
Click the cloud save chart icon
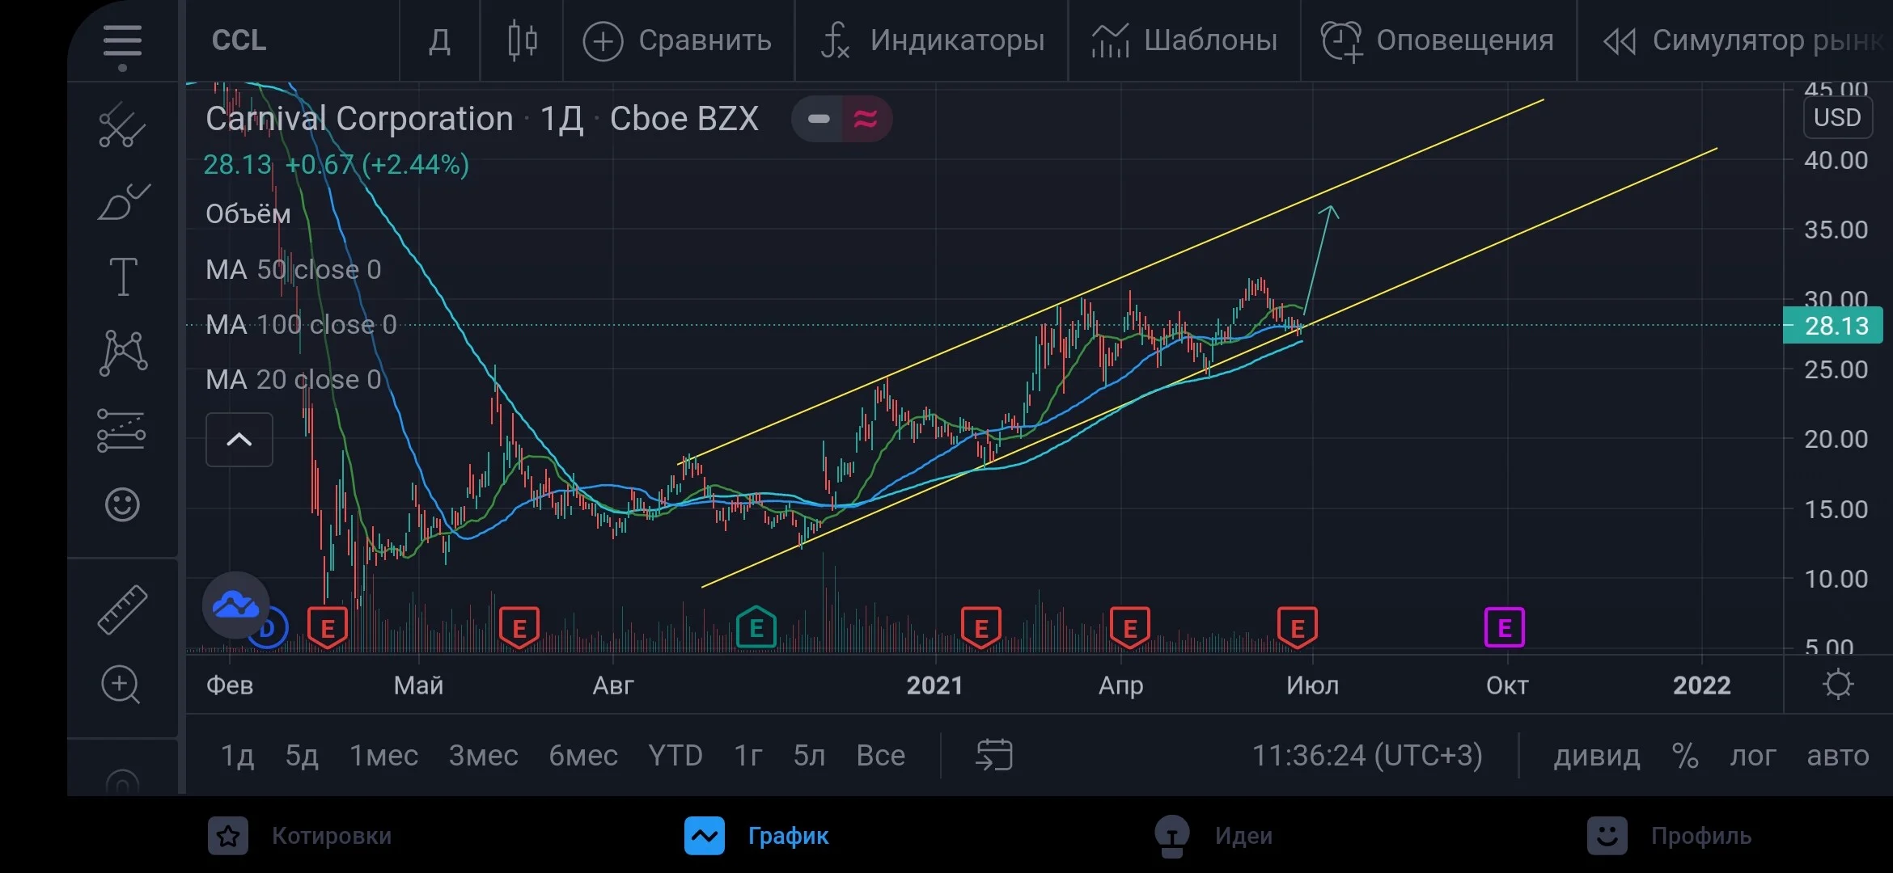pyautogui.click(x=235, y=605)
